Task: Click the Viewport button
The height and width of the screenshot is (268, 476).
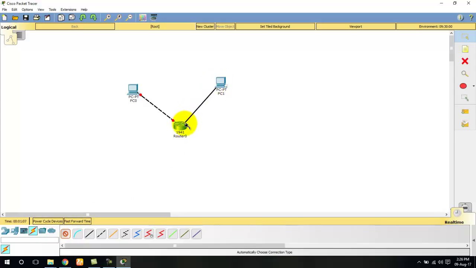Action: (x=356, y=26)
